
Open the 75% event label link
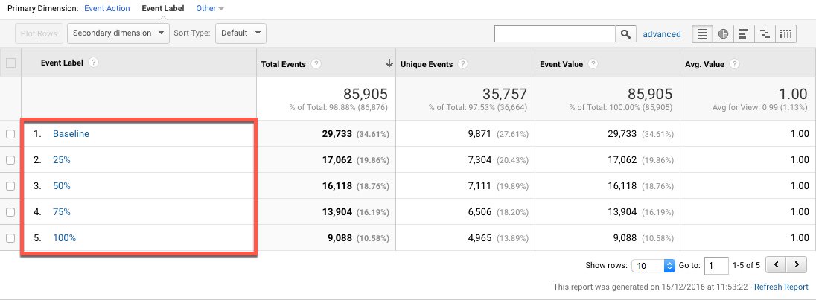61,212
